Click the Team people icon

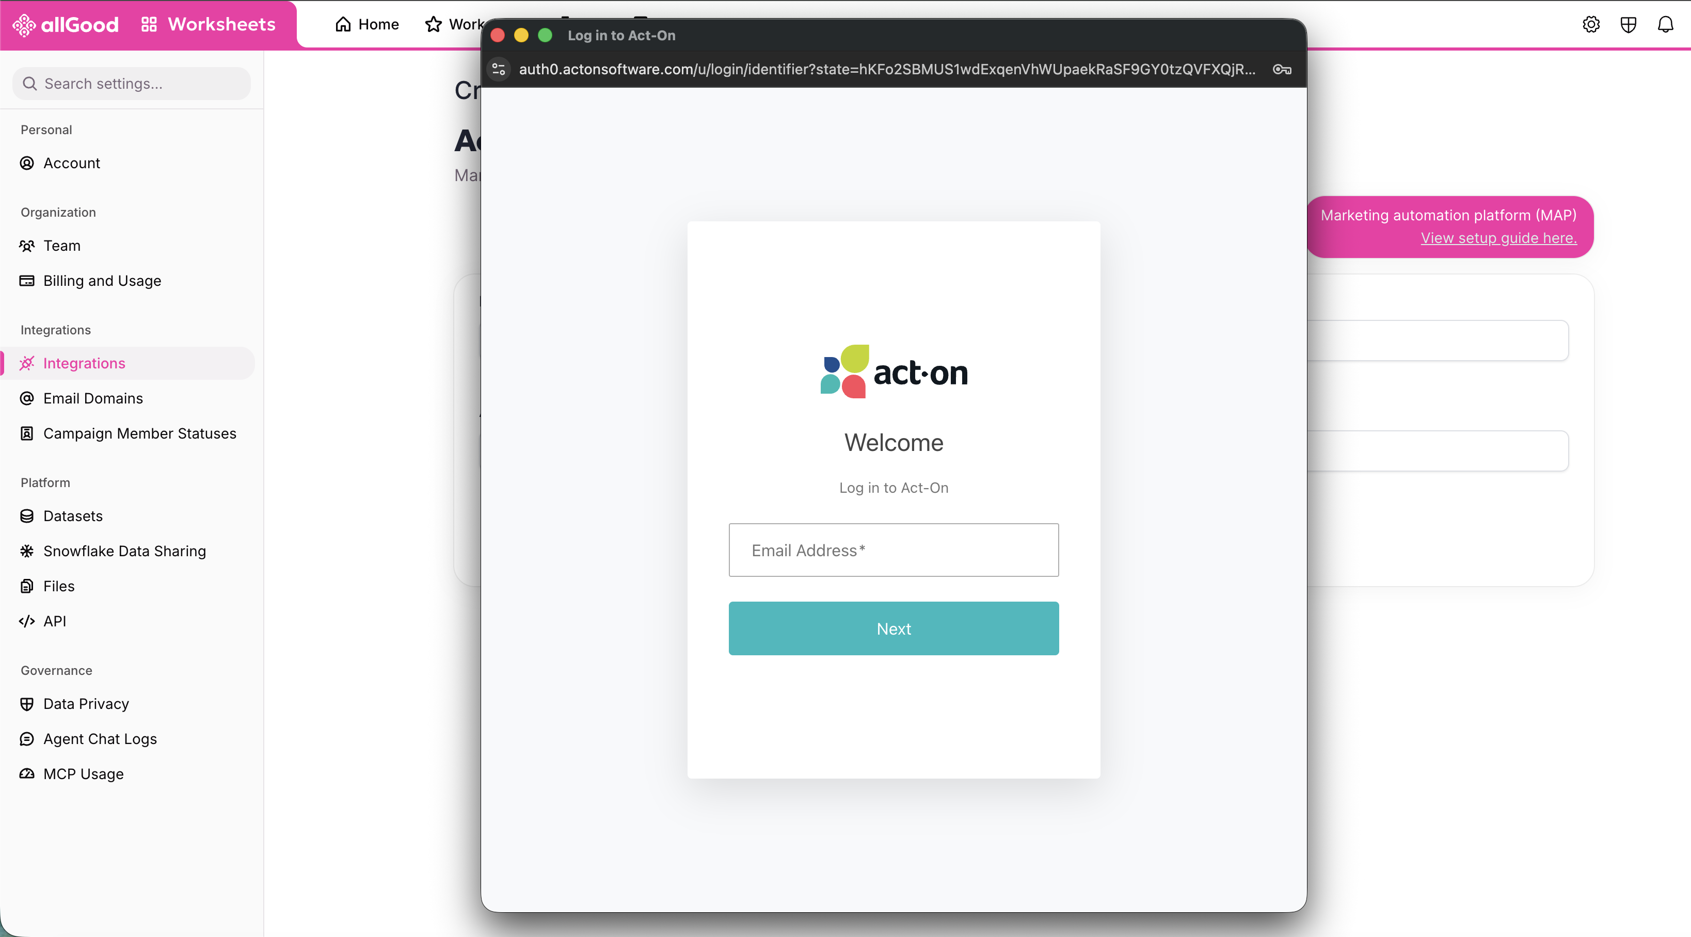27,246
